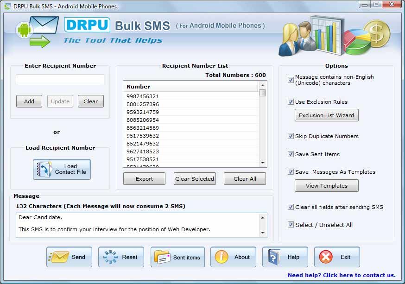Open the Exclusion List Wizard
The image size is (405, 284).
coord(327,115)
